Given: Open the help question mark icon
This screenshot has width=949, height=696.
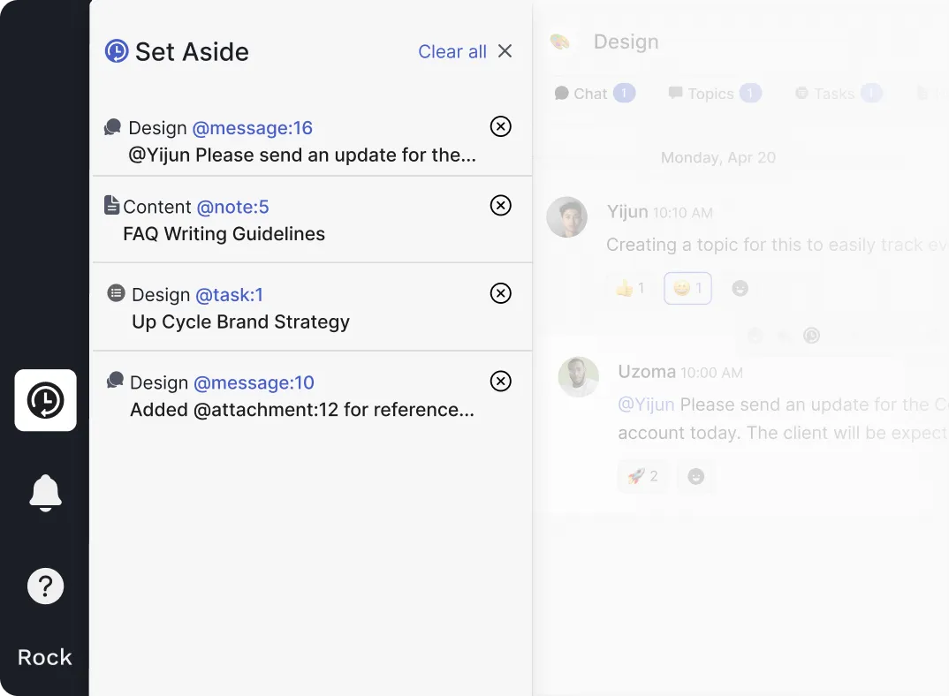Looking at the screenshot, I should click(45, 586).
